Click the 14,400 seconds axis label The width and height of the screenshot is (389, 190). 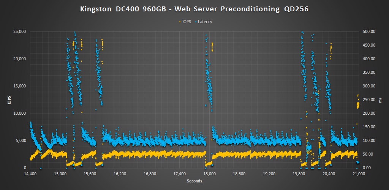30,173
